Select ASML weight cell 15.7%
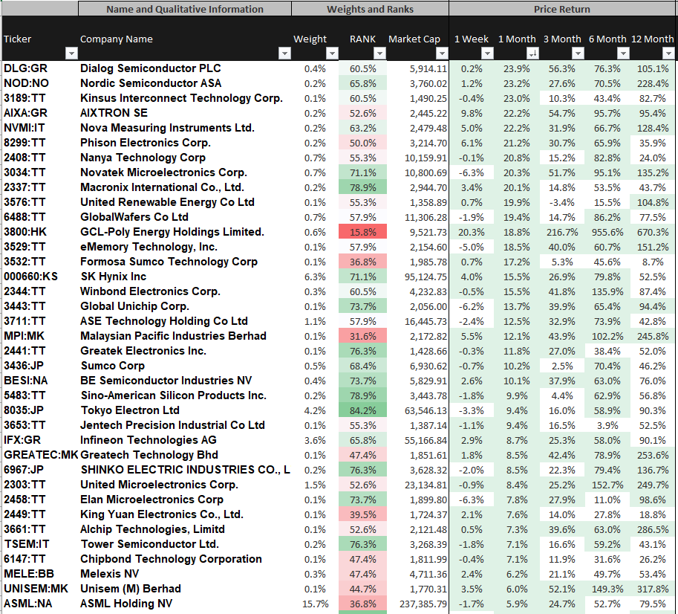The image size is (678, 614). click(315, 604)
